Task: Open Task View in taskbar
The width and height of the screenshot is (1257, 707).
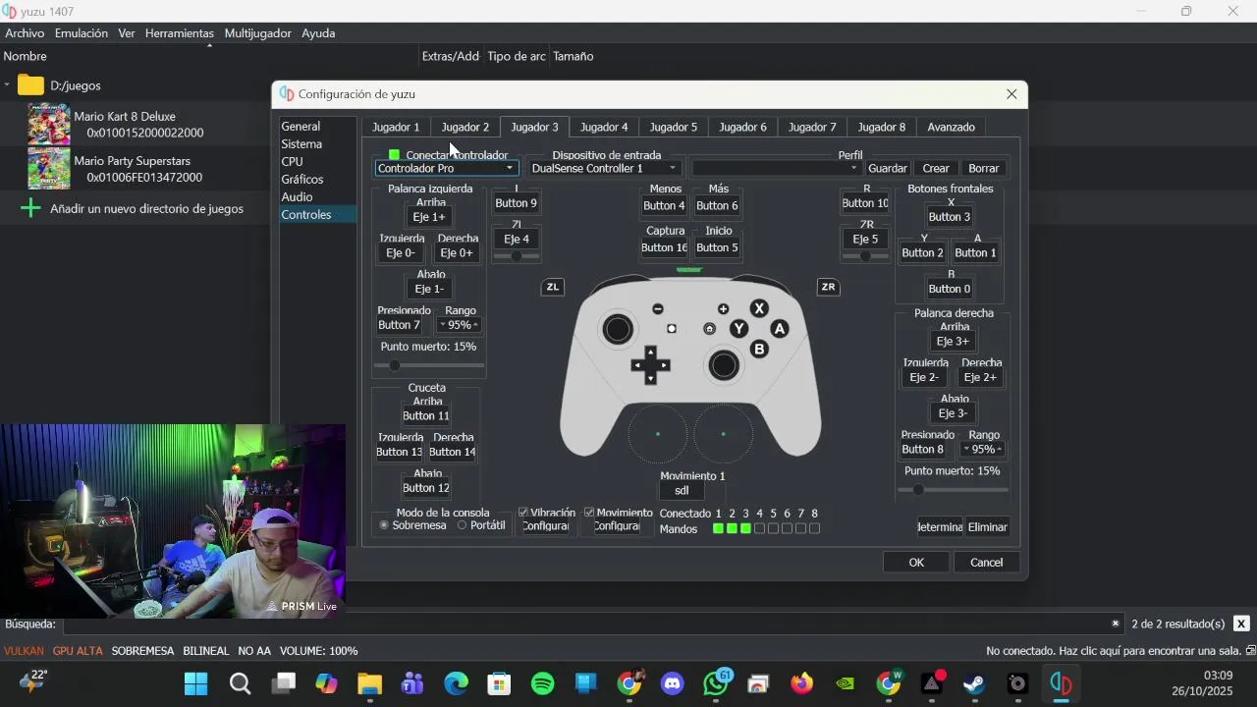Action: [285, 683]
